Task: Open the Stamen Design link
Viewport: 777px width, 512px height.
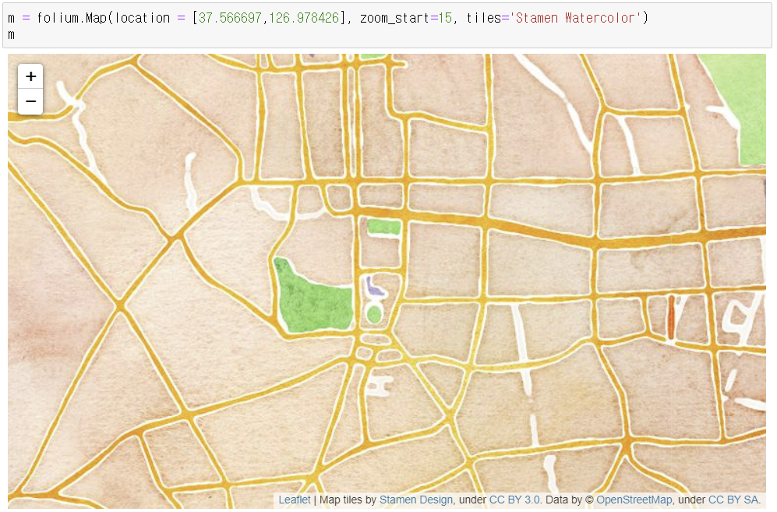Action: pyautogui.click(x=415, y=500)
